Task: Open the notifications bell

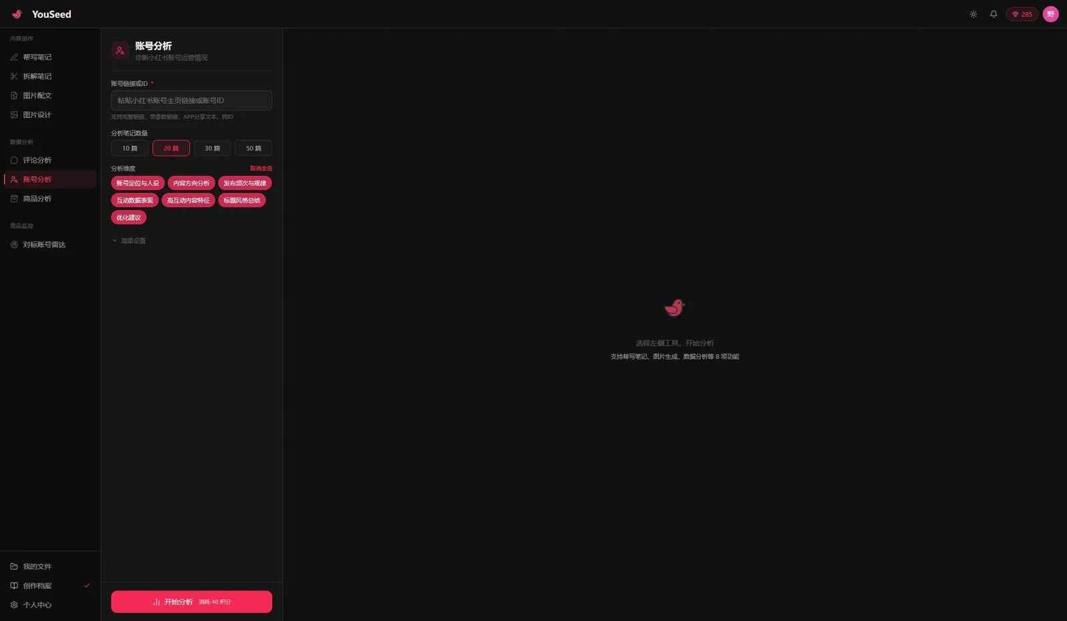Action: [x=993, y=14]
